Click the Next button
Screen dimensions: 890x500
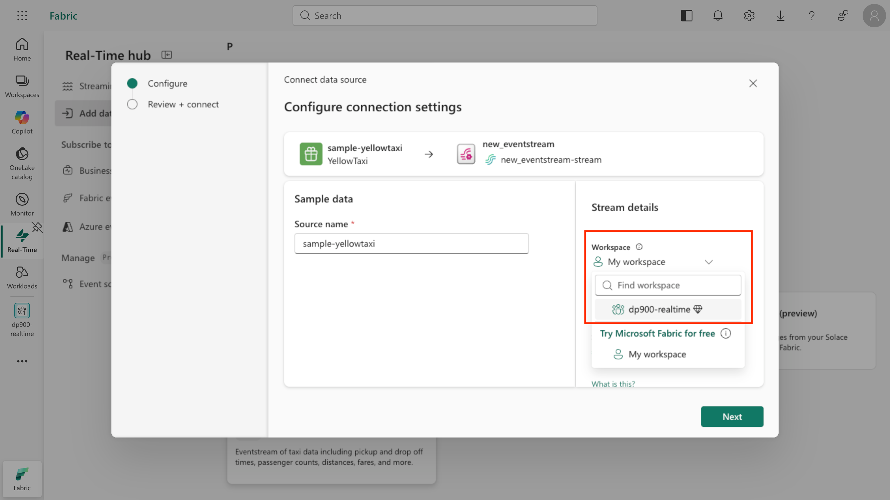tap(732, 417)
